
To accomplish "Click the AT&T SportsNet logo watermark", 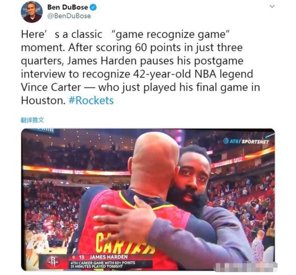I will (x=246, y=141).
